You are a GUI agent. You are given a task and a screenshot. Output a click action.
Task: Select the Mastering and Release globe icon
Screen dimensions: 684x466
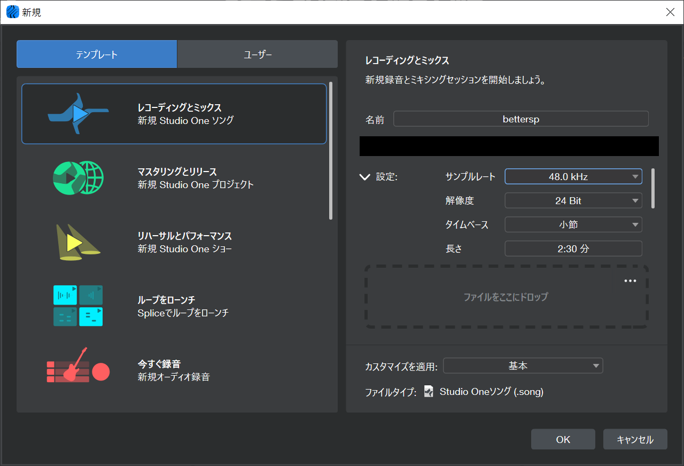coord(78,178)
